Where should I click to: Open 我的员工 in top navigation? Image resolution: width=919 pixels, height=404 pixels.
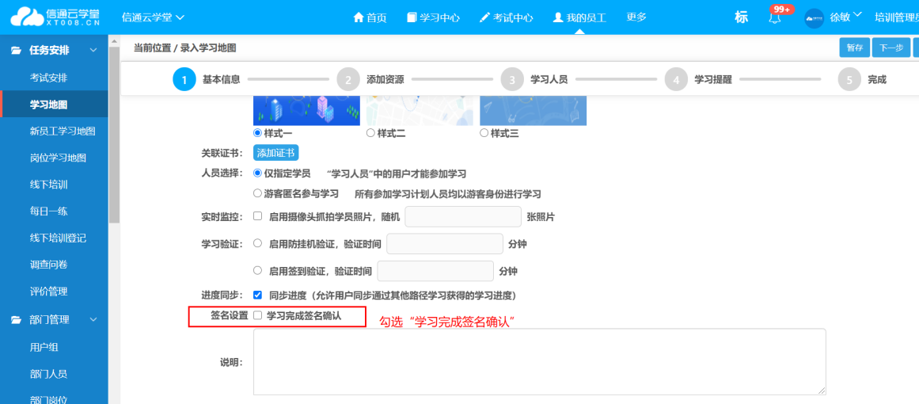coord(579,17)
